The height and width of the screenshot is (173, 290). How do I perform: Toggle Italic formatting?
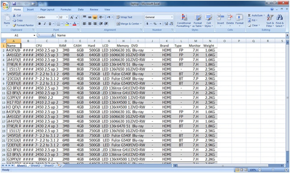coord(45,24)
